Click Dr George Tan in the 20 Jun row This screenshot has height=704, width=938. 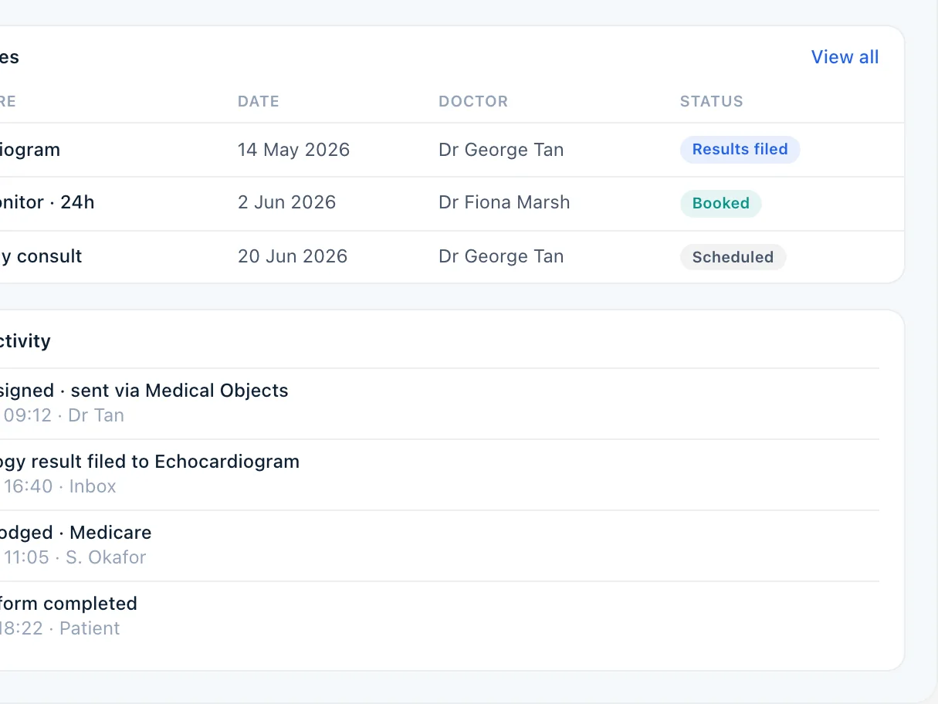[501, 256]
